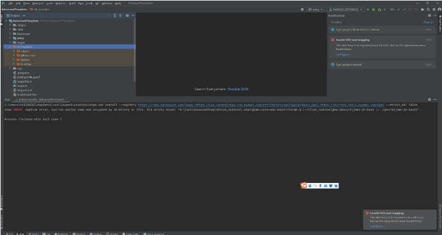Open the Problems tool window tab

61,234
